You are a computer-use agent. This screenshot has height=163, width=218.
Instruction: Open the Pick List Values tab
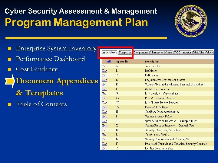coord(203,53)
